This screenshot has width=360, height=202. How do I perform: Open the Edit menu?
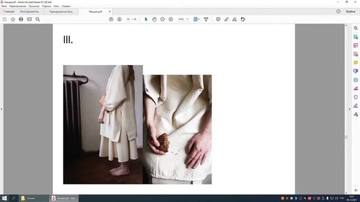(x=17, y=6)
